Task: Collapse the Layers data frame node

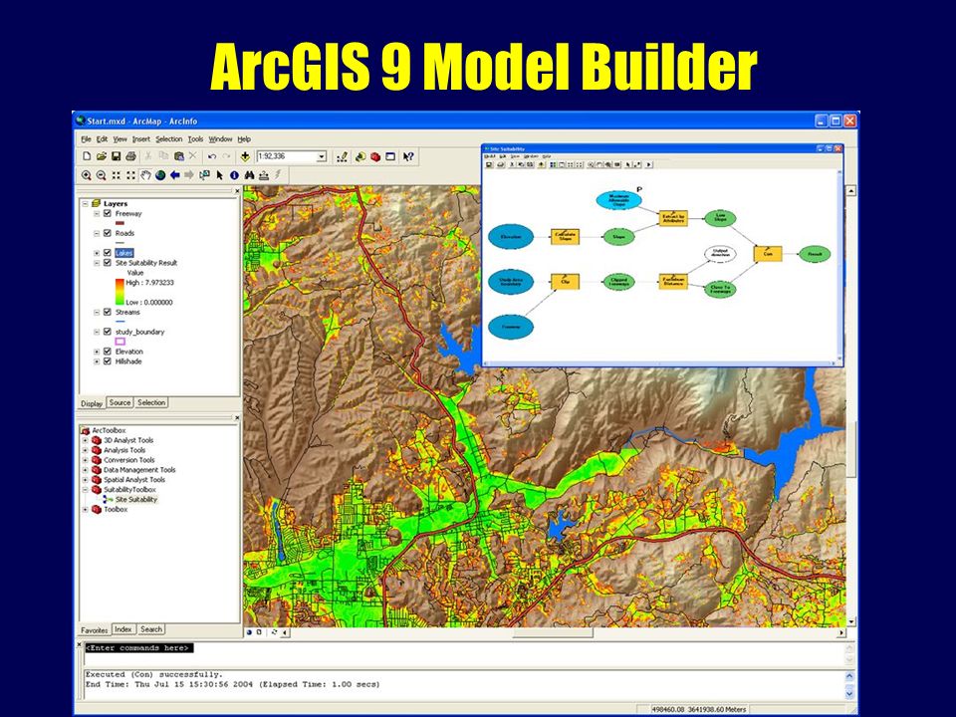Action: 86,203
